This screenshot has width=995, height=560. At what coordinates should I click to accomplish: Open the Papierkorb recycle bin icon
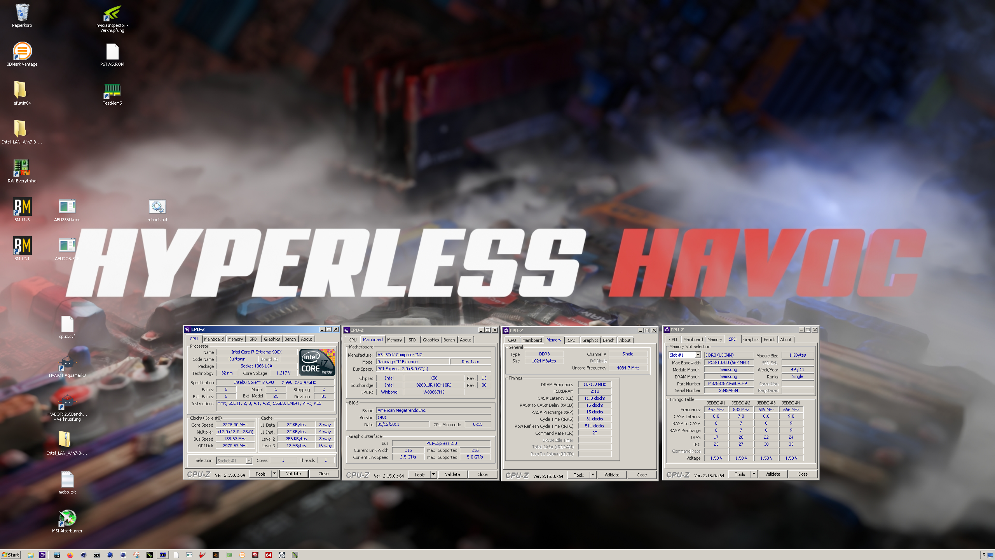[22, 16]
